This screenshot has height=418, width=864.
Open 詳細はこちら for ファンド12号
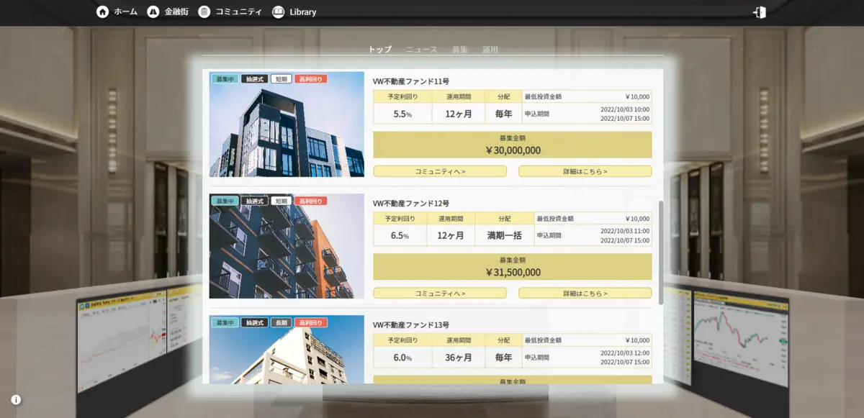coord(585,293)
